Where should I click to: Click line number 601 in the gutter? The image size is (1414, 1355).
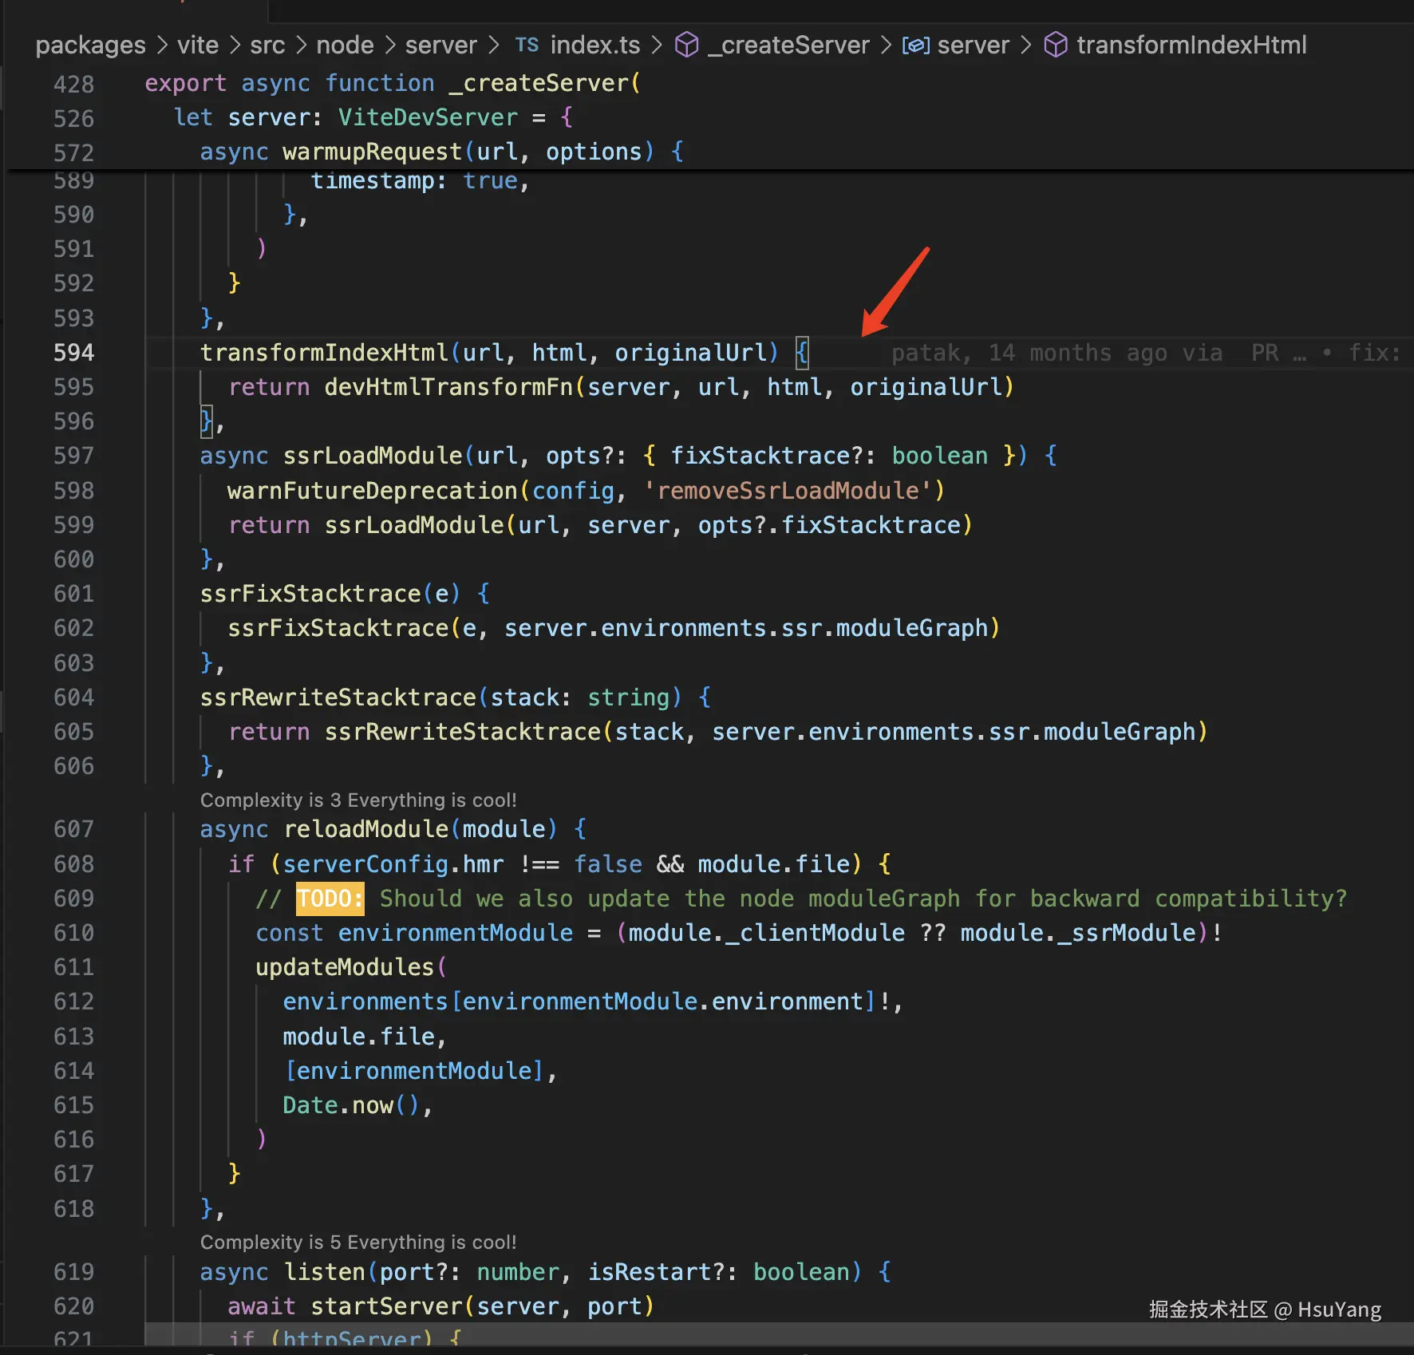[73, 594]
